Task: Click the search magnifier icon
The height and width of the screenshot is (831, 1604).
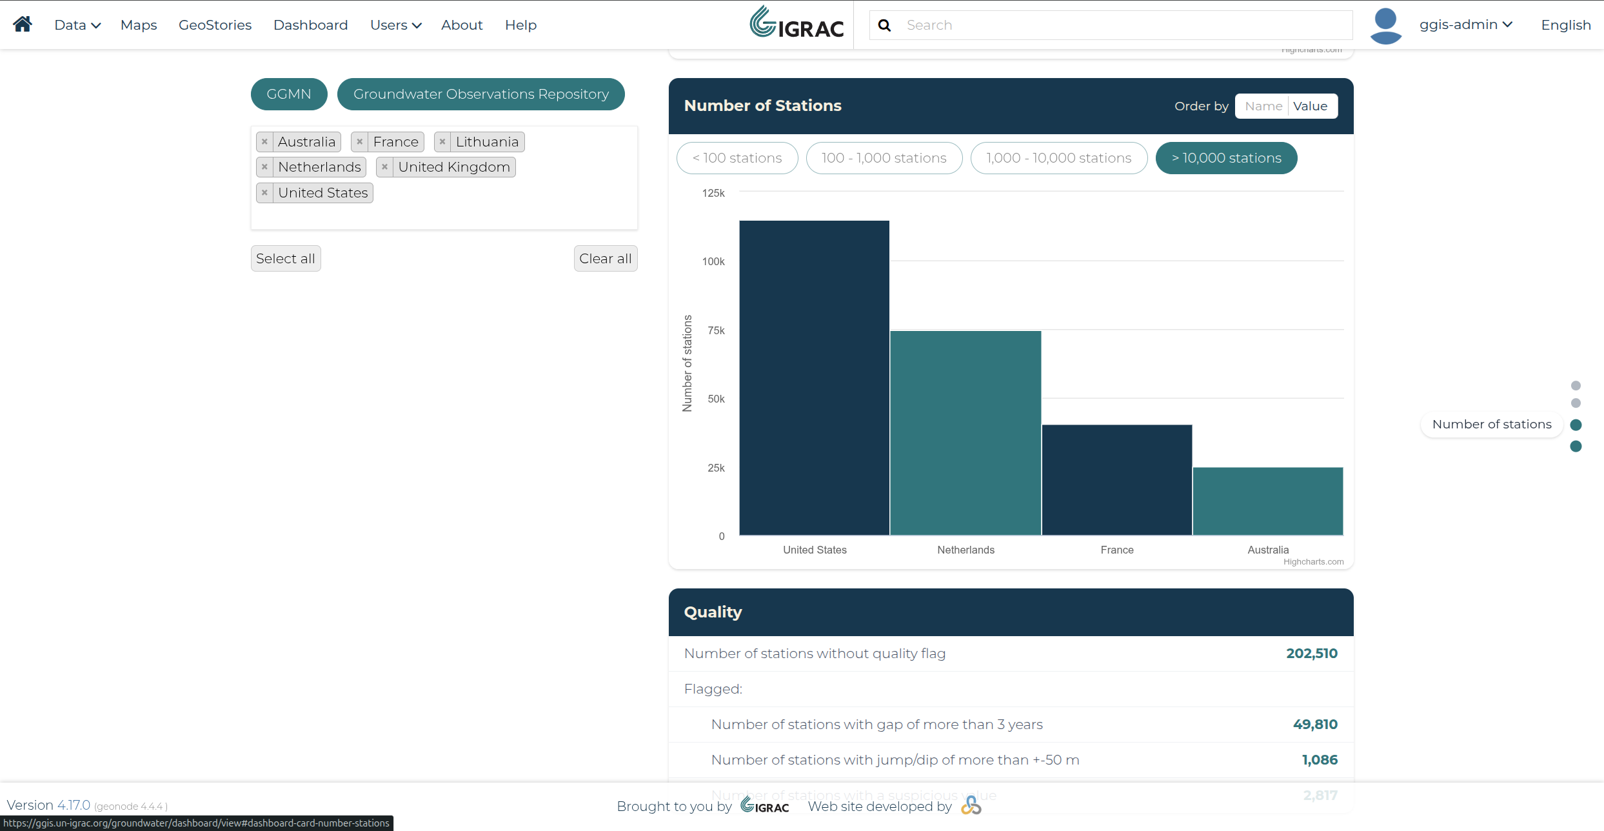Action: tap(884, 25)
